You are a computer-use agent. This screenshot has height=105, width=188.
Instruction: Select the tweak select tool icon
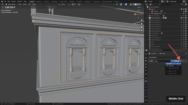click(3, 7)
